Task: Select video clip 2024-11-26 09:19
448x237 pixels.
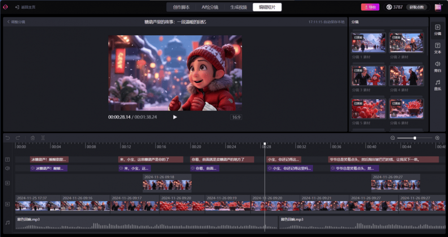Action: pyautogui.click(x=228, y=204)
